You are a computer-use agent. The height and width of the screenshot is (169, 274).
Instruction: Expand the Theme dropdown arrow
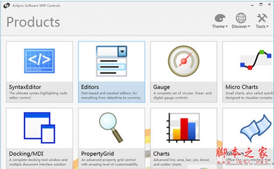pos(227,26)
